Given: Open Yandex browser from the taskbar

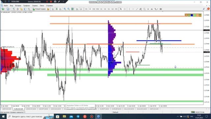Looking at the screenshot, I should pyautogui.click(x=85, y=116).
